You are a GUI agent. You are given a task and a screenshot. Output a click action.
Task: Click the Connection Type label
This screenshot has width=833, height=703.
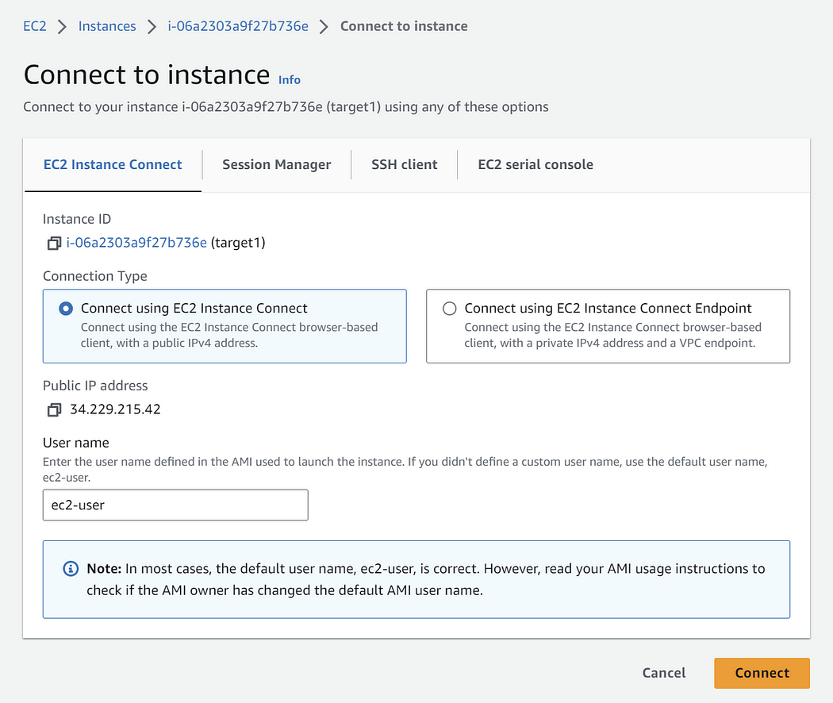click(x=95, y=276)
